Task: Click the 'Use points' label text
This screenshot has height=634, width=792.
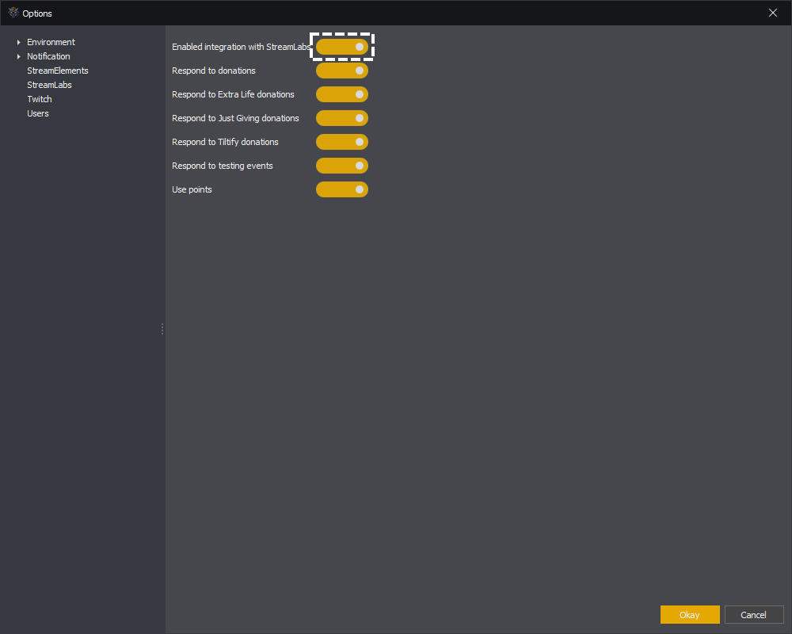Action: pos(192,189)
